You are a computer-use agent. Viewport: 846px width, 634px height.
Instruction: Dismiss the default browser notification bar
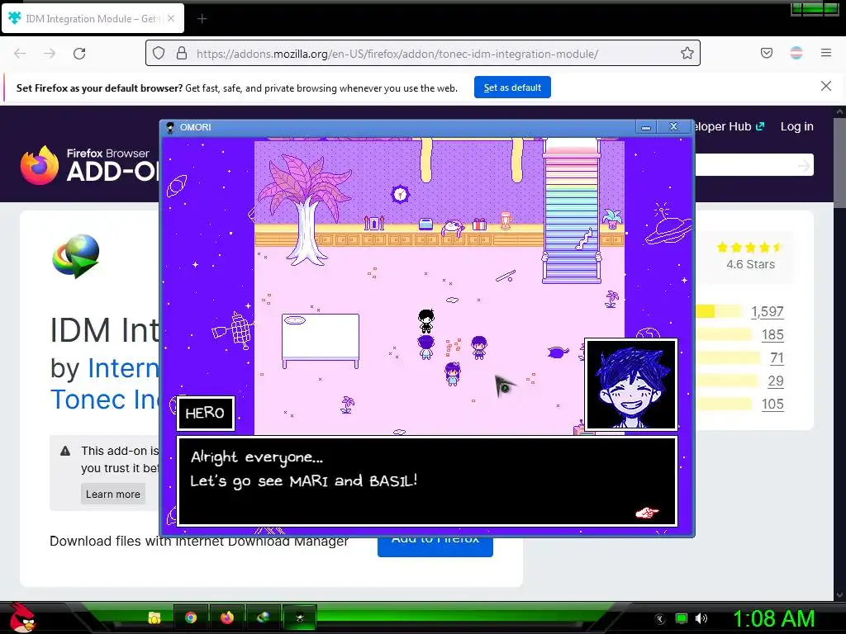tap(825, 86)
